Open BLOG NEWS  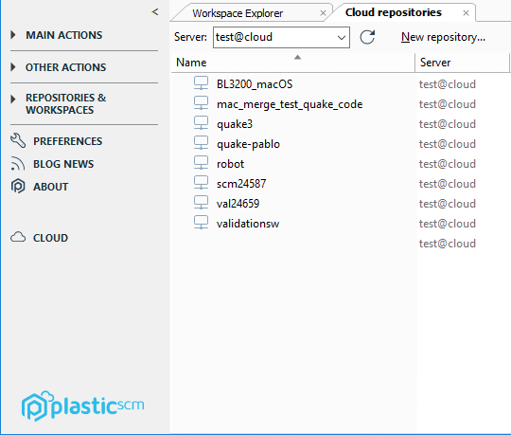coord(63,164)
